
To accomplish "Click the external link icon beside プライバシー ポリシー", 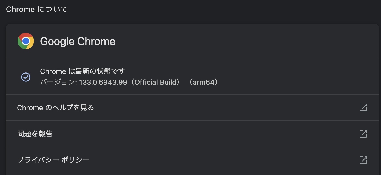I will point(363,160).
